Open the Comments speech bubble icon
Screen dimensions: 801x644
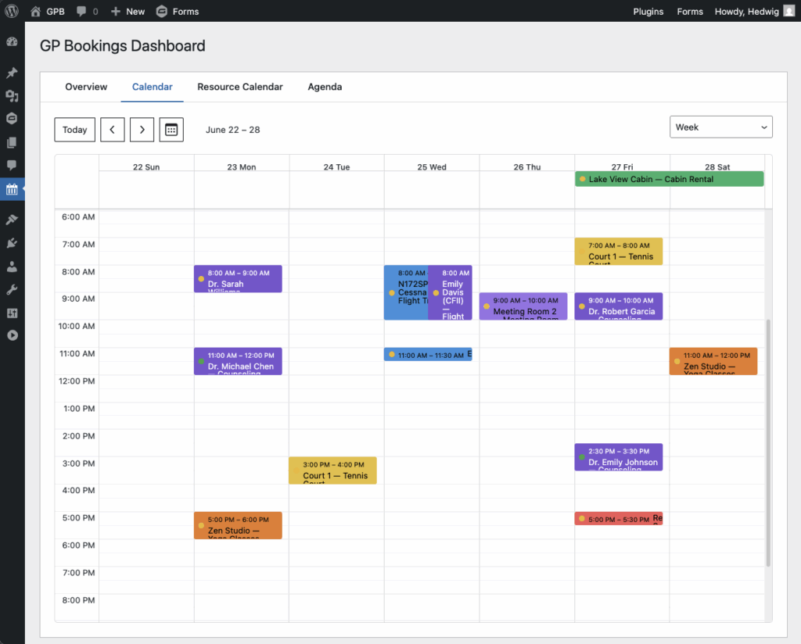coord(12,166)
